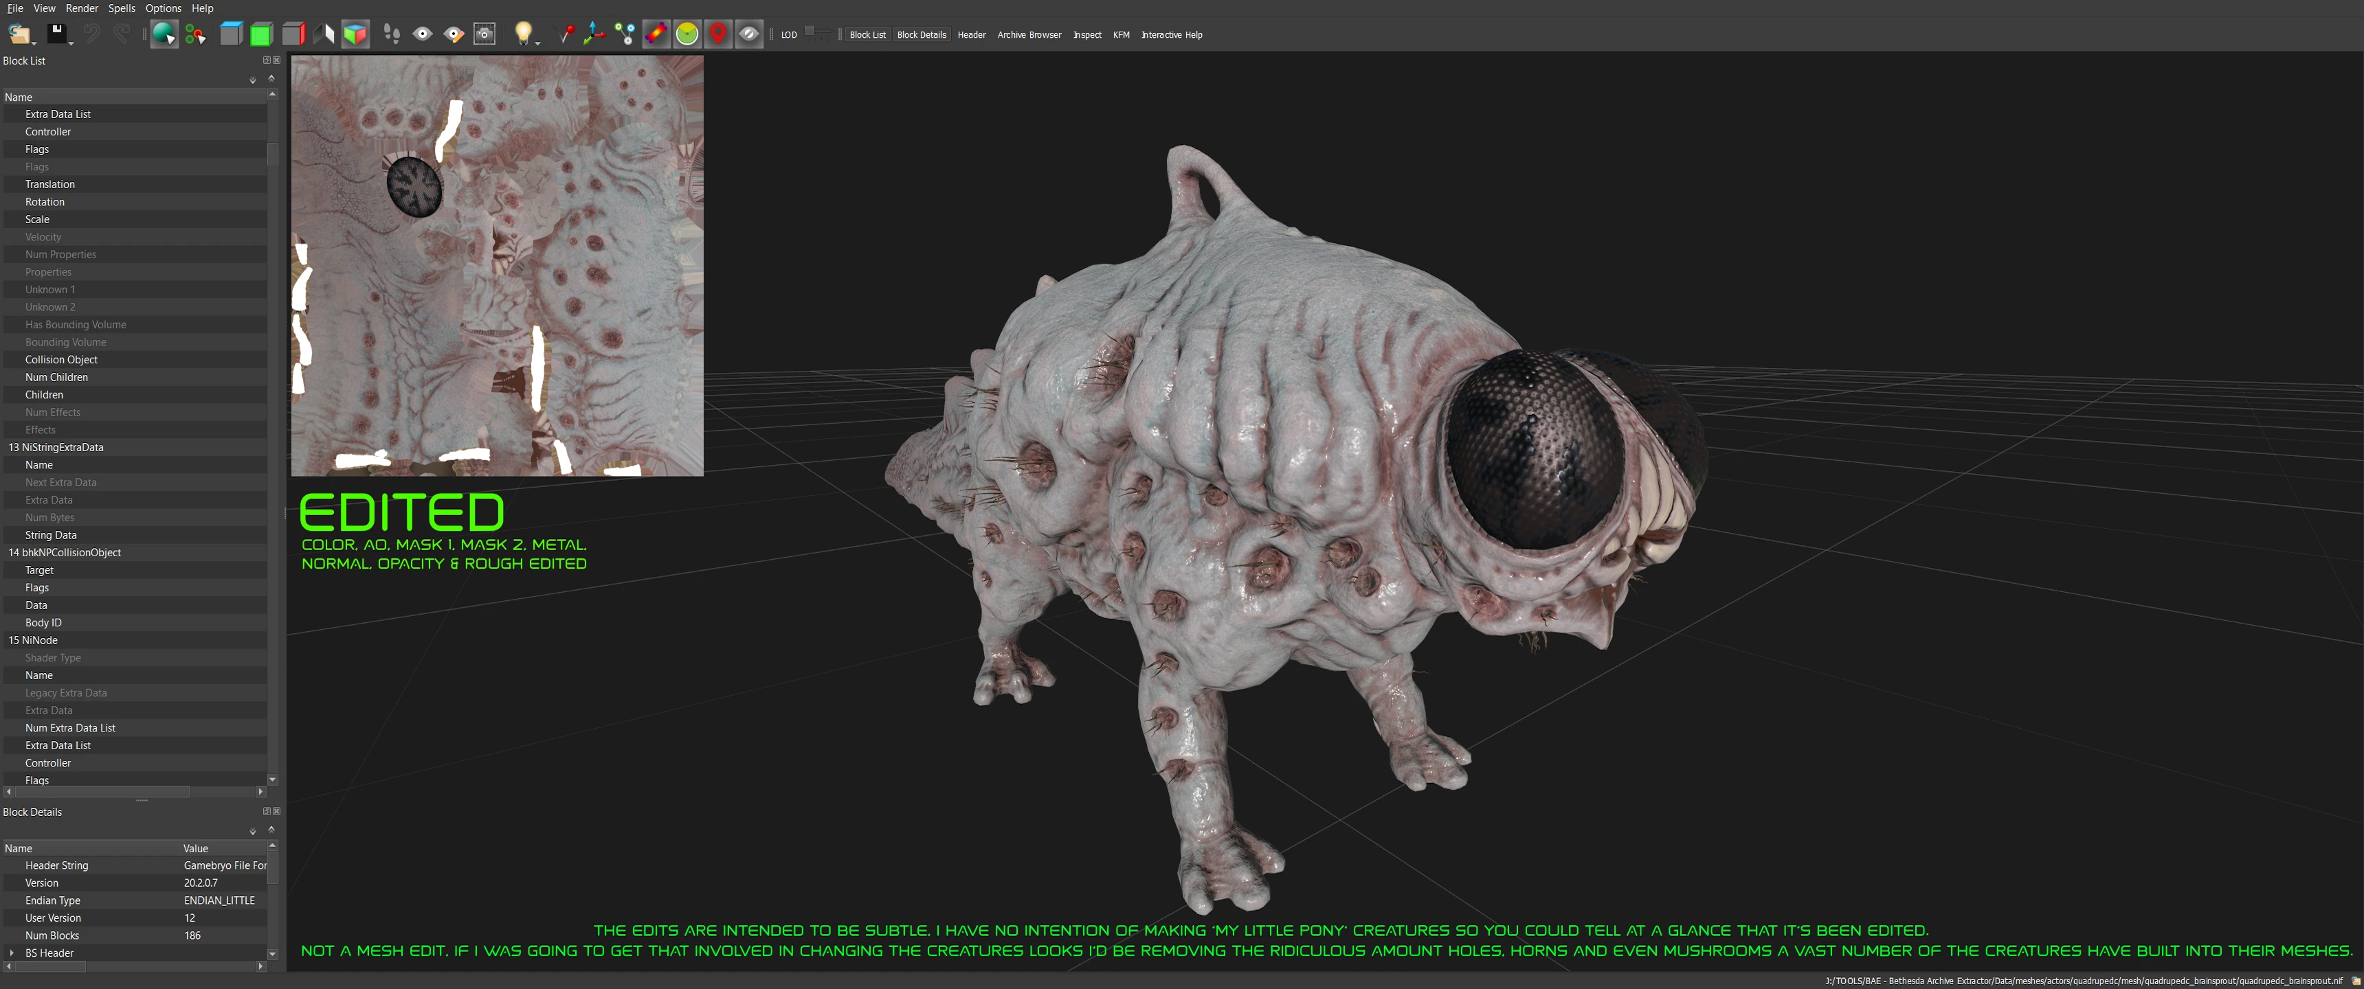Open the Help menu
Screen dimensions: 2364x989
(x=202, y=8)
